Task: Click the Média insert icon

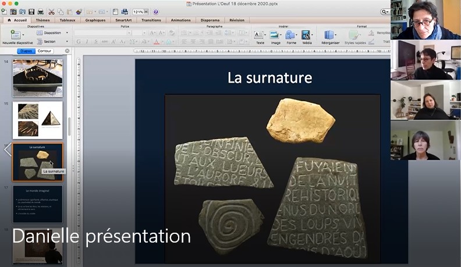Action: [307, 37]
